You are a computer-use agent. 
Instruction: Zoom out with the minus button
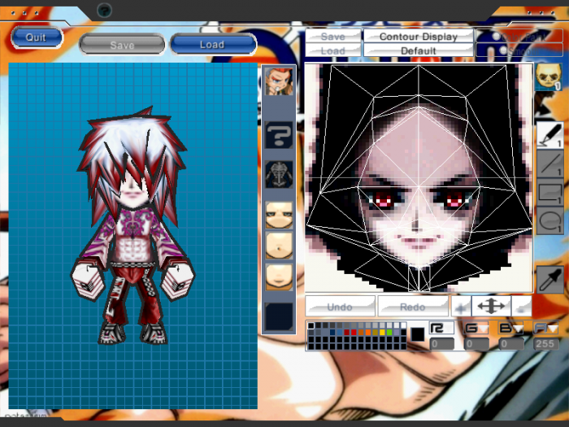point(522,307)
